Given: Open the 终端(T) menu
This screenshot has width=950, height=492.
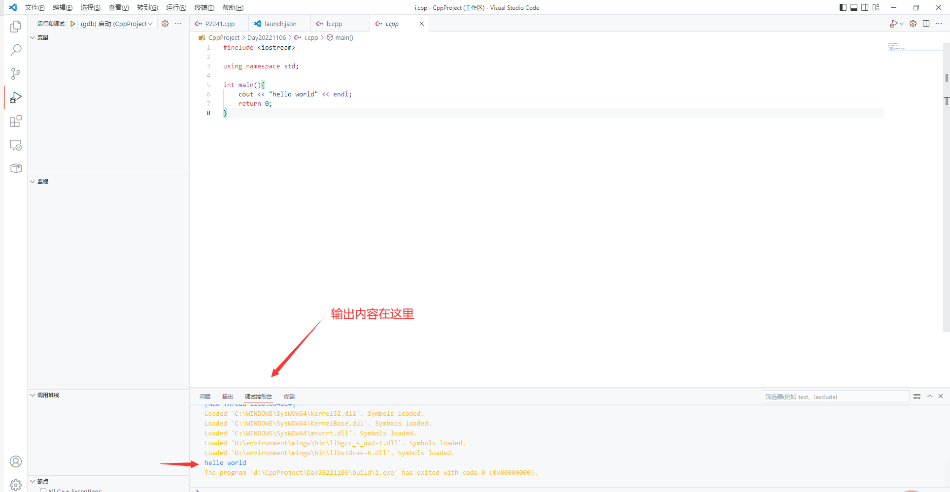Looking at the screenshot, I should click(x=204, y=7).
